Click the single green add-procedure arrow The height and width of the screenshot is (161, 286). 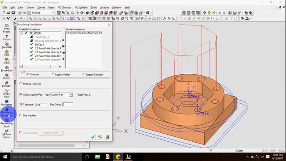pos(63,40)
